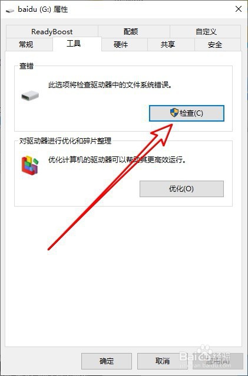Click the 优化(O) button
Screen dimensions: 248x376
click(x=181, y=189)
